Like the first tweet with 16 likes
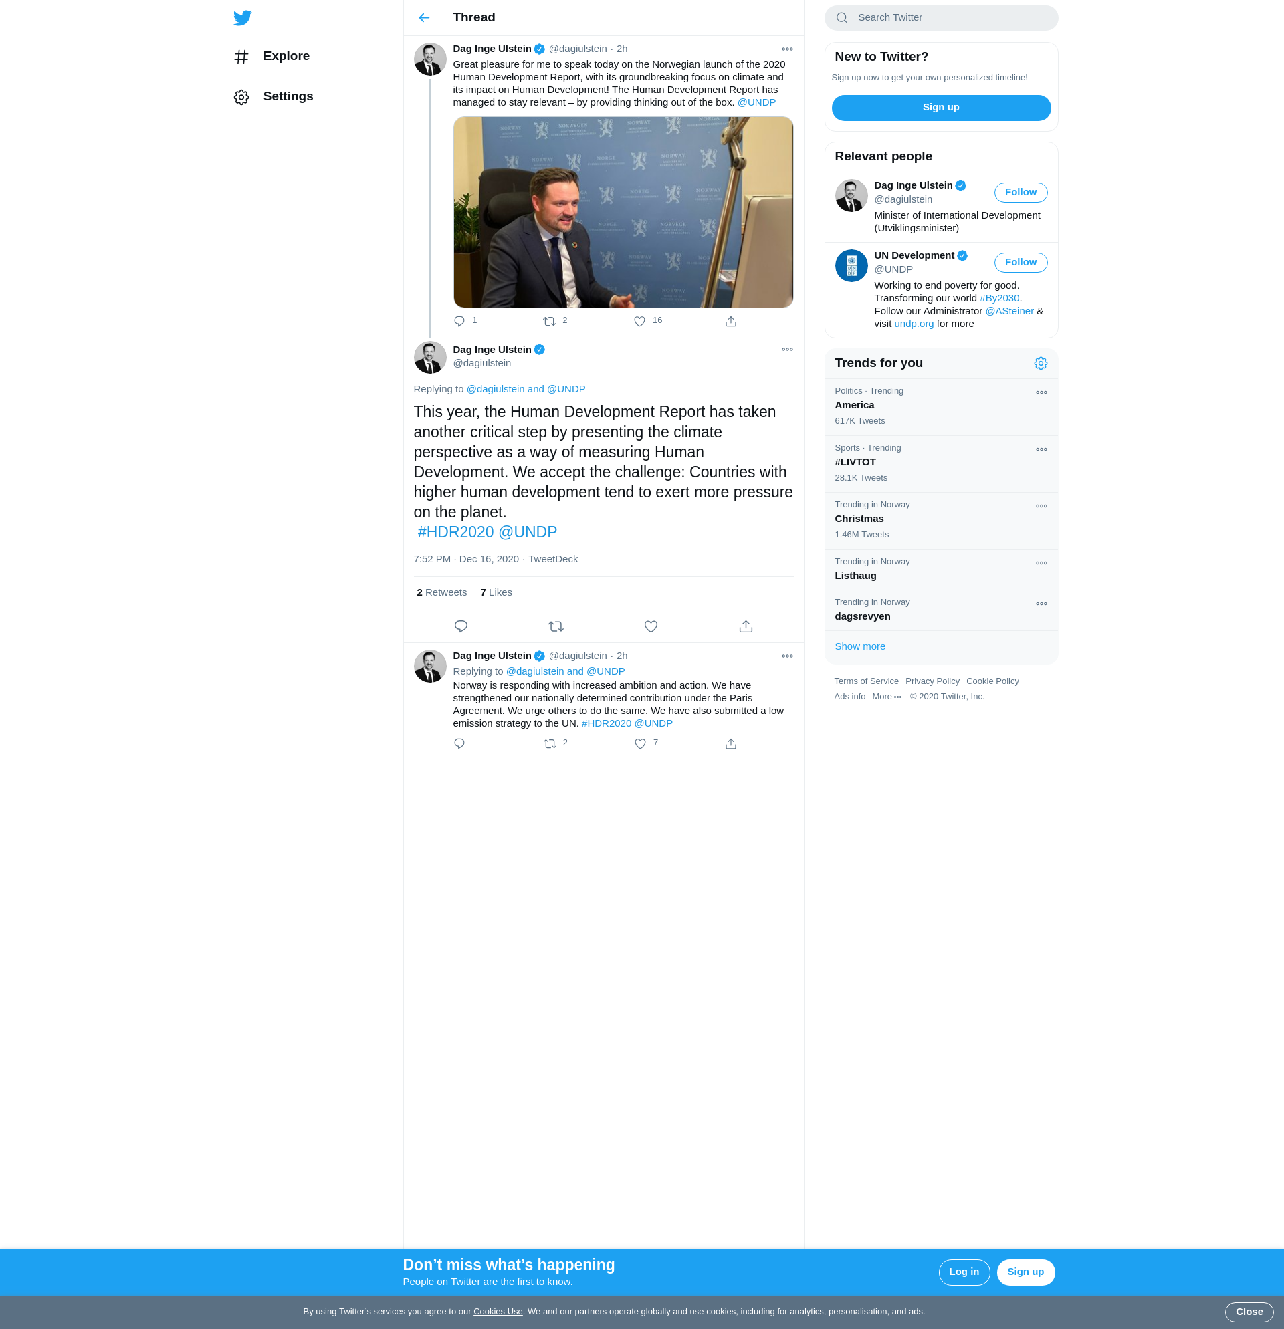 [639, 321]
